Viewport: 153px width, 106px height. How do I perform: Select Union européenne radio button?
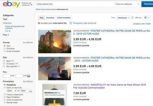[x=4, y=100]
